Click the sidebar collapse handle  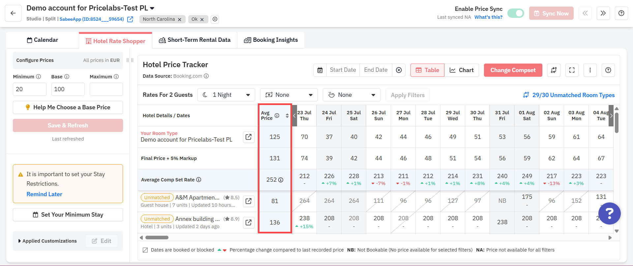[130, 60]
